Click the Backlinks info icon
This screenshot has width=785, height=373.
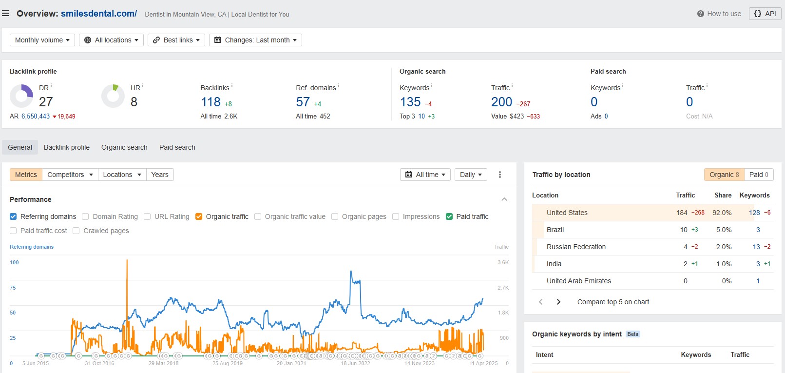click(x=232, y=85)
